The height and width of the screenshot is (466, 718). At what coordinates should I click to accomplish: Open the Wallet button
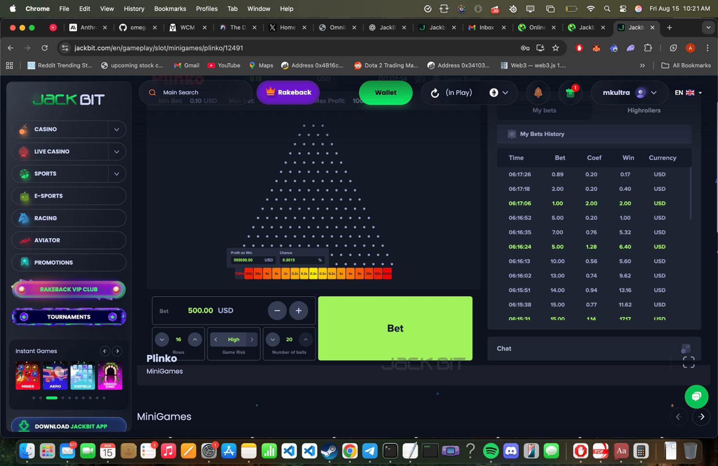385,92
